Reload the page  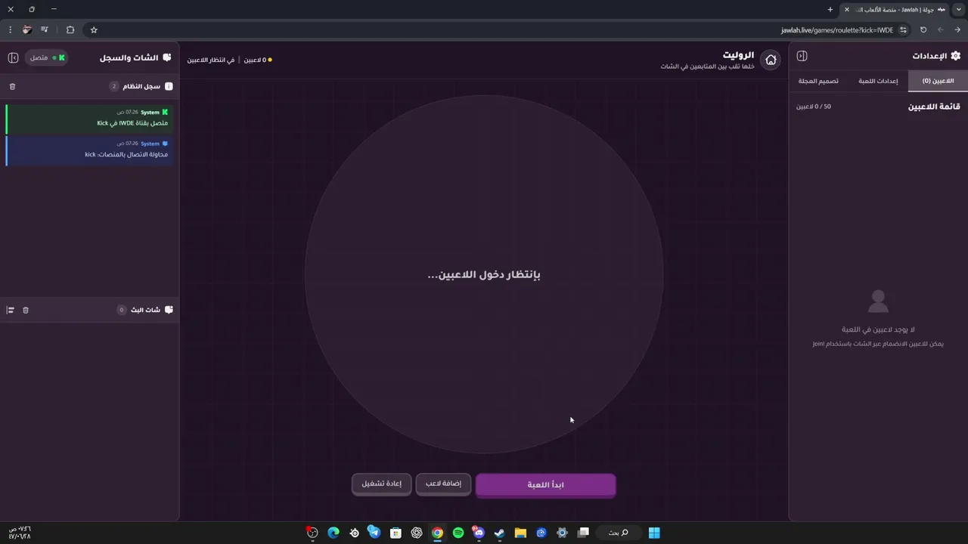click(x=923, y=29)
